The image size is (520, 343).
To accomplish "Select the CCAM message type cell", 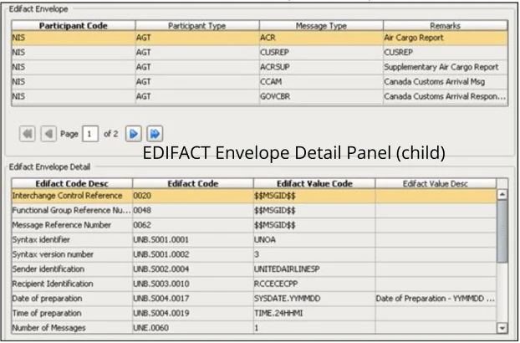I will point(321,82).
